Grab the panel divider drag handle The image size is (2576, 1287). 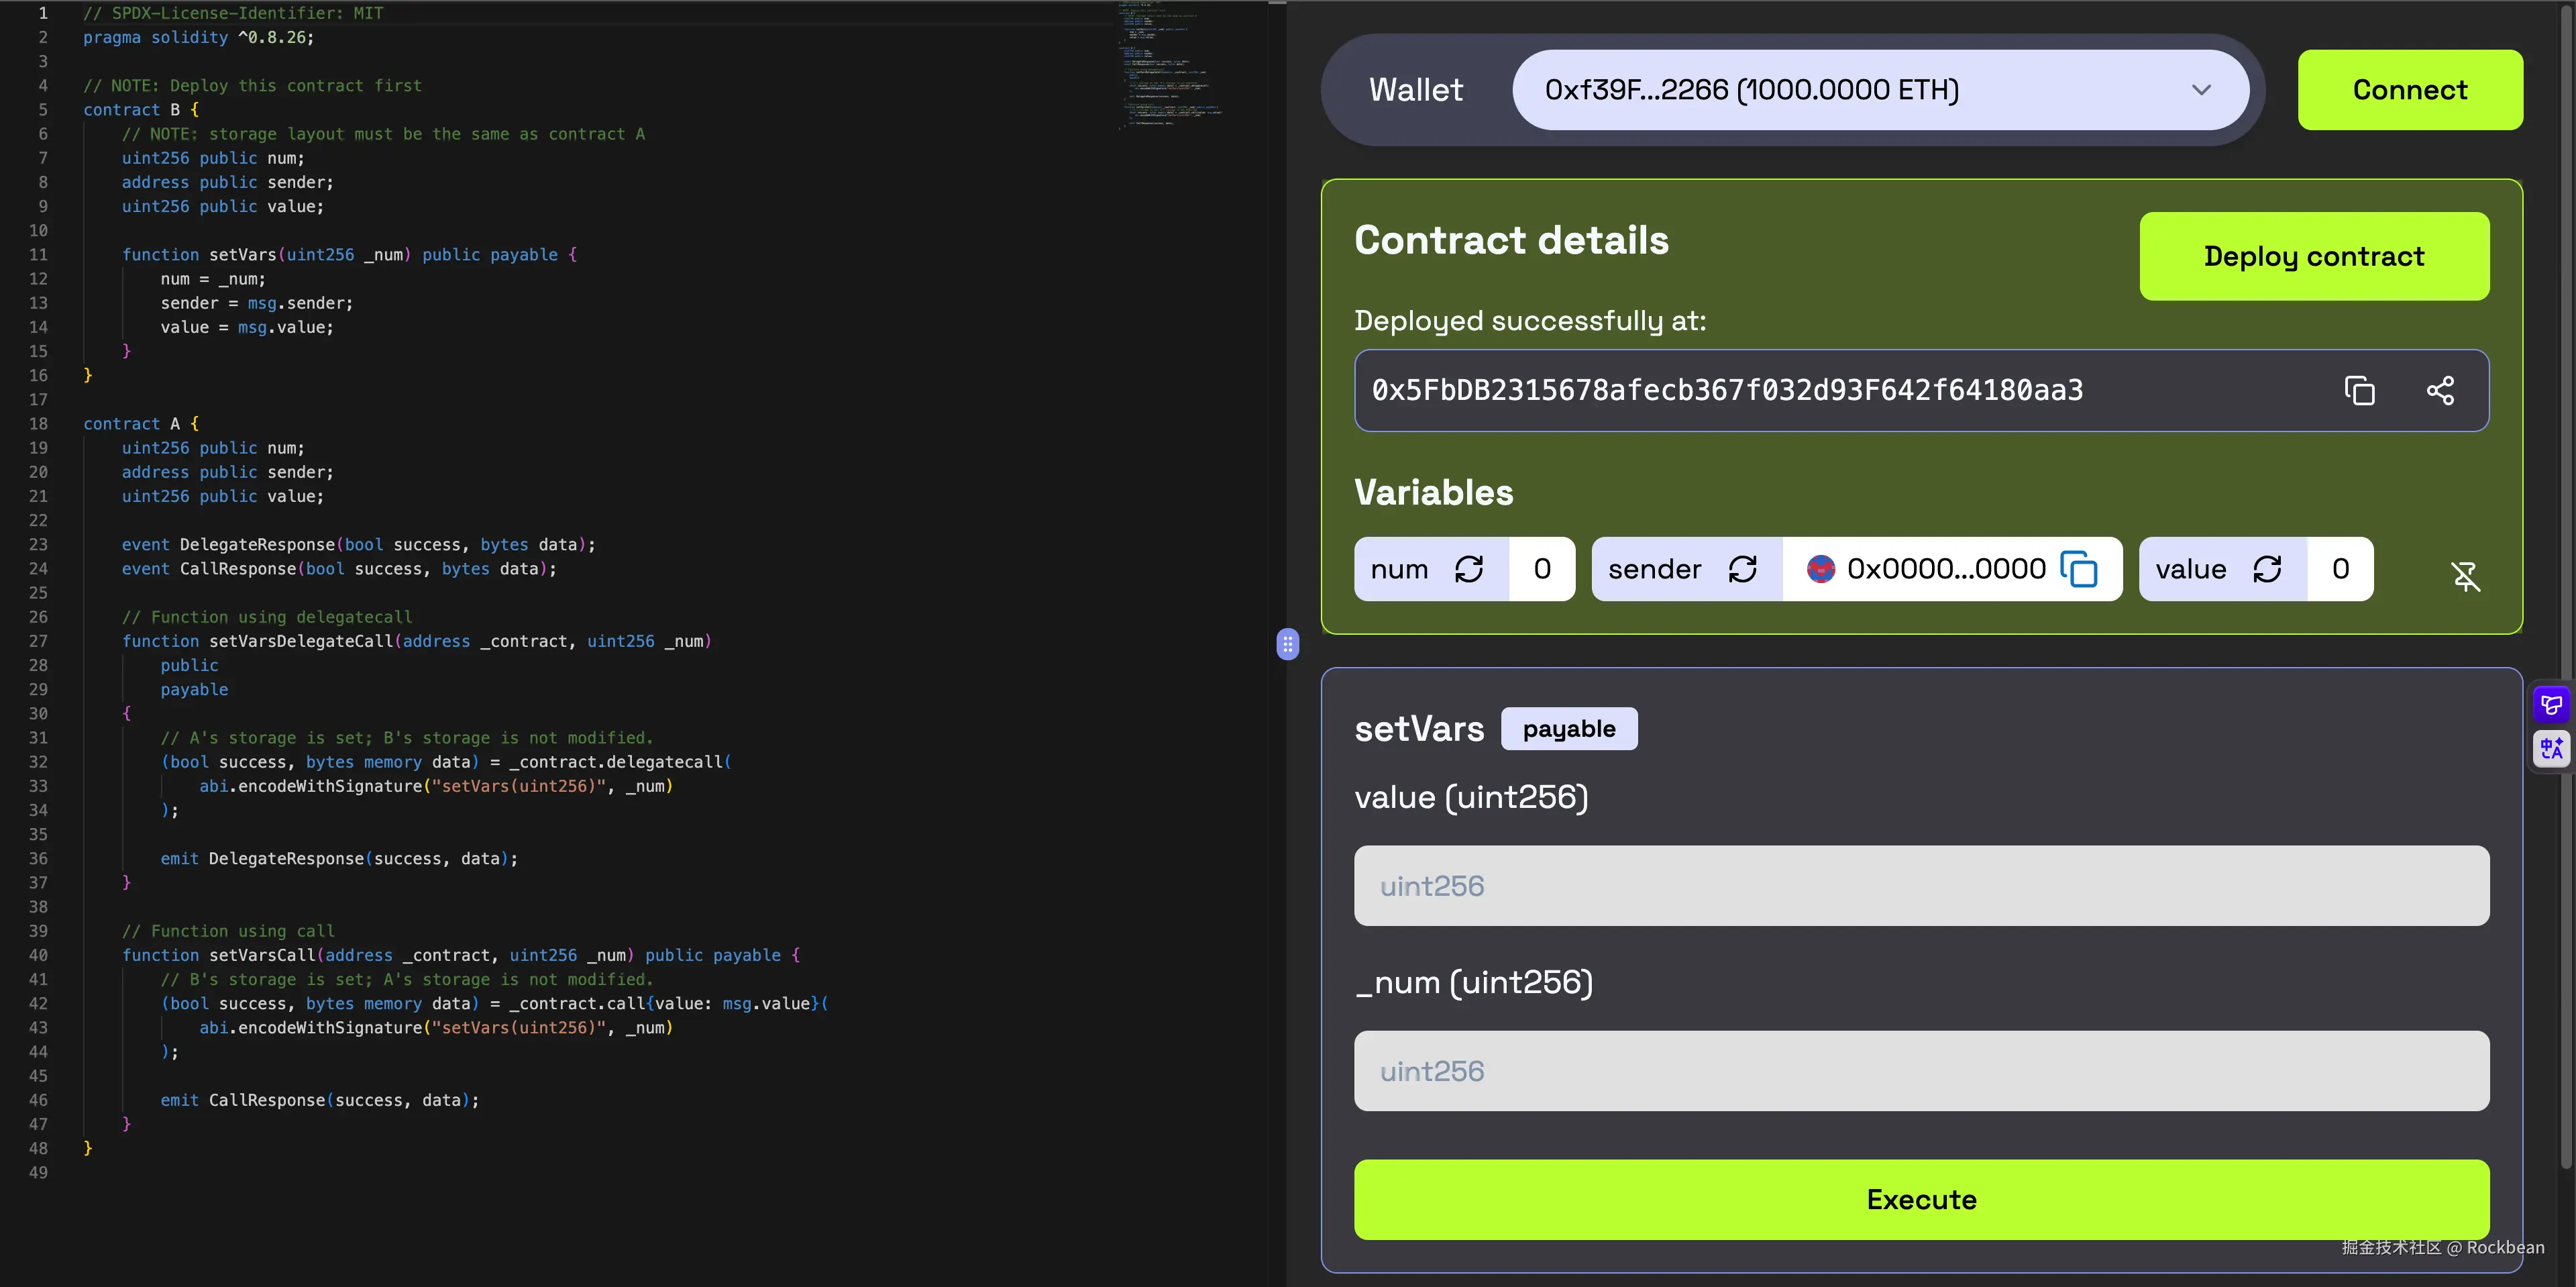pos(1287,645)
